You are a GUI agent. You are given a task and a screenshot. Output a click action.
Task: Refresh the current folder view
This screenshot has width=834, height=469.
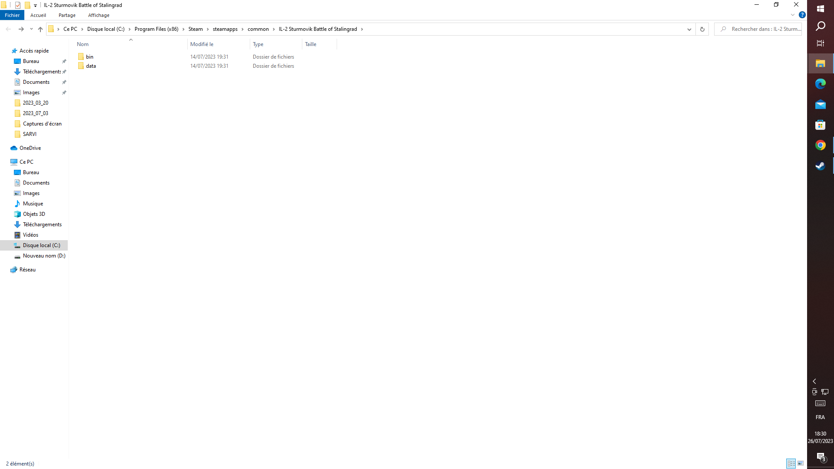tap(702, 29)
